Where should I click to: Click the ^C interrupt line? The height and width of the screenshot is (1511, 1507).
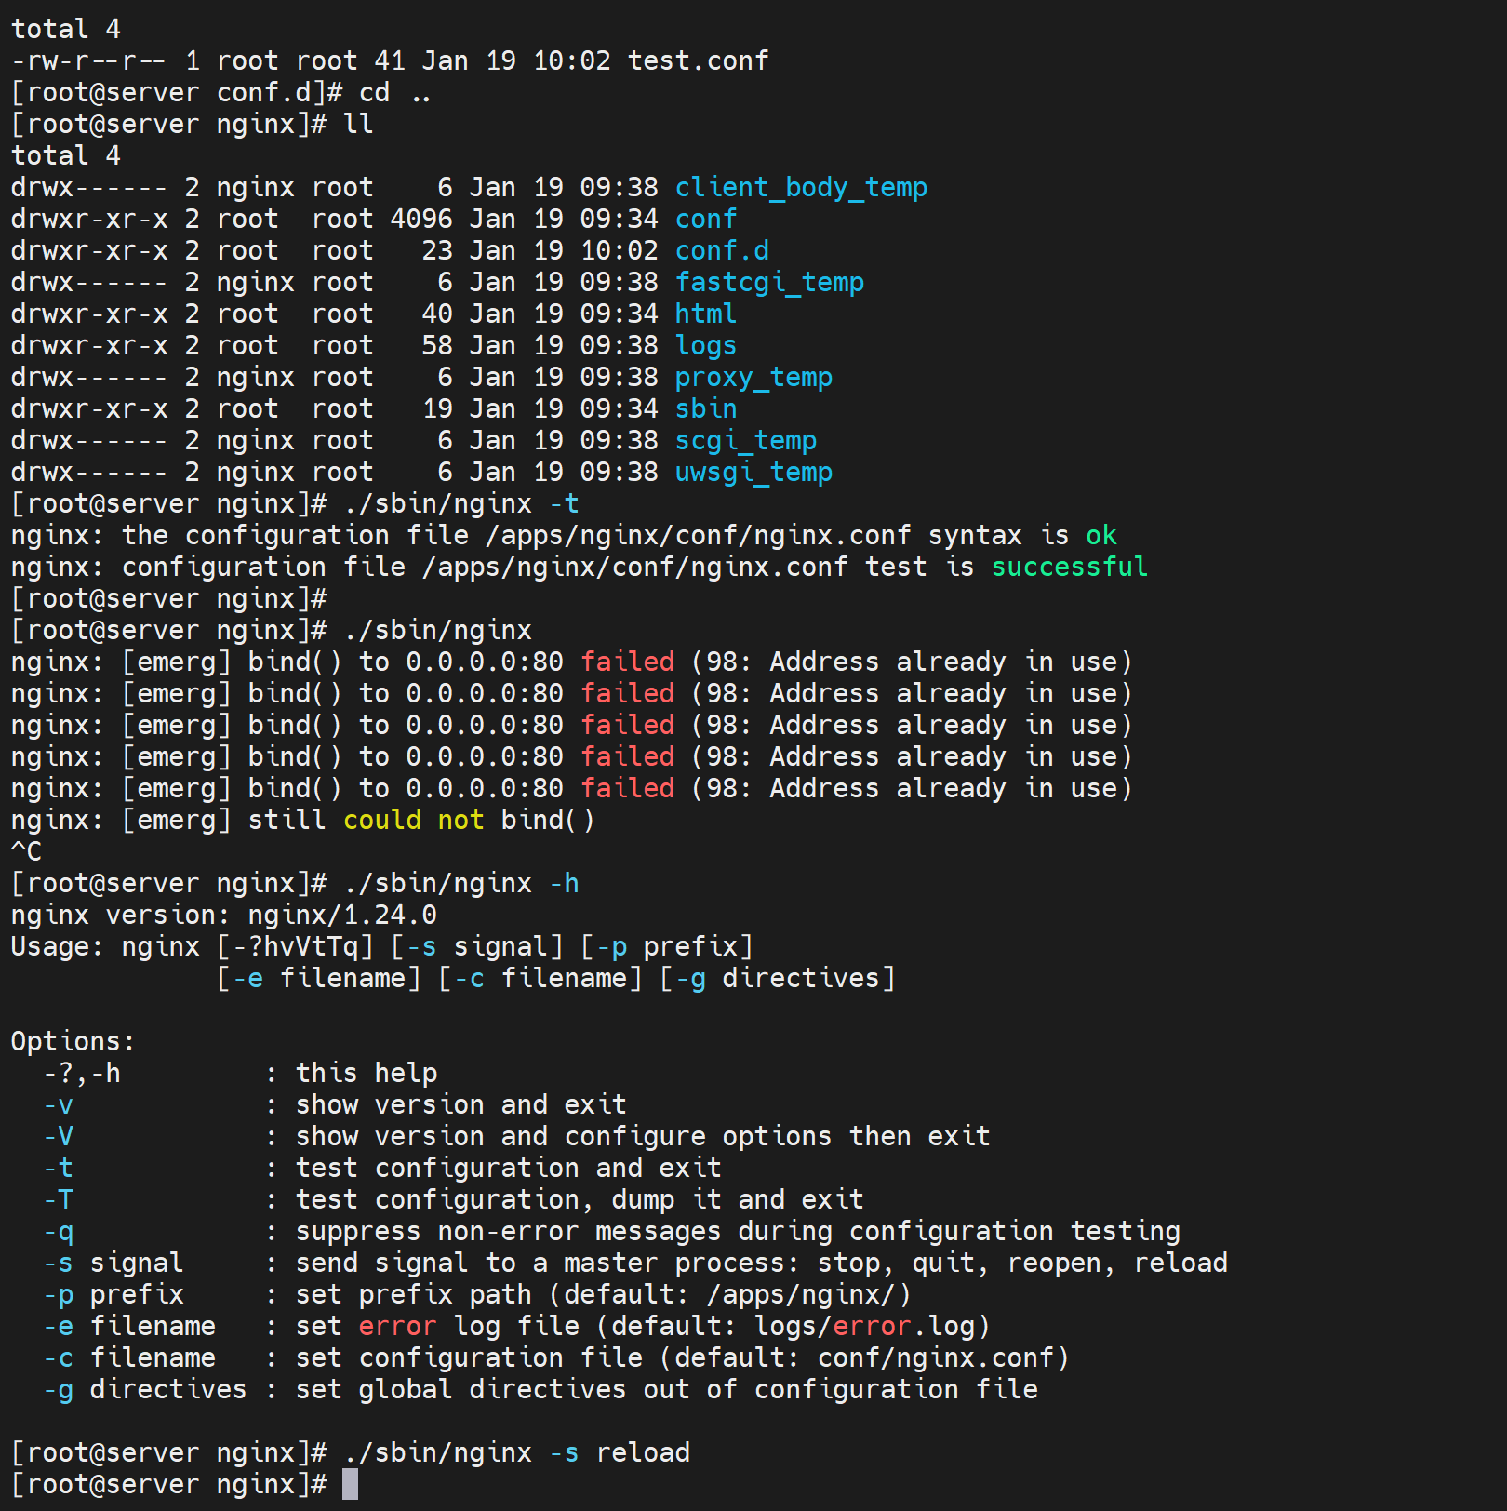coord(26,852)
